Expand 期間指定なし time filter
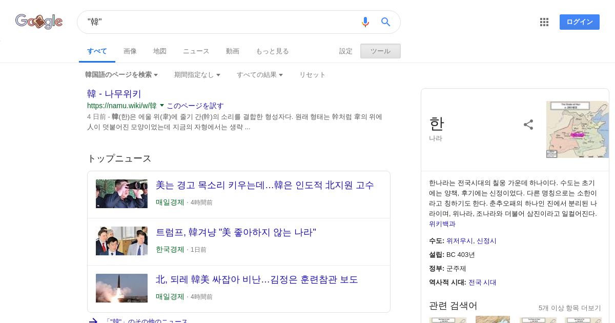615x323 pixels. (x=197, y=75)
